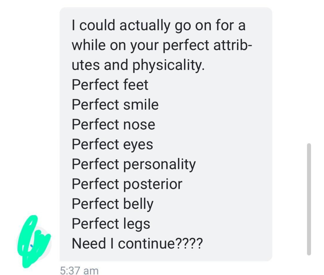This screenshot has width=324, height=275.
Task: Click the "Perfect feet" line
Action: (x=110, y=85)
